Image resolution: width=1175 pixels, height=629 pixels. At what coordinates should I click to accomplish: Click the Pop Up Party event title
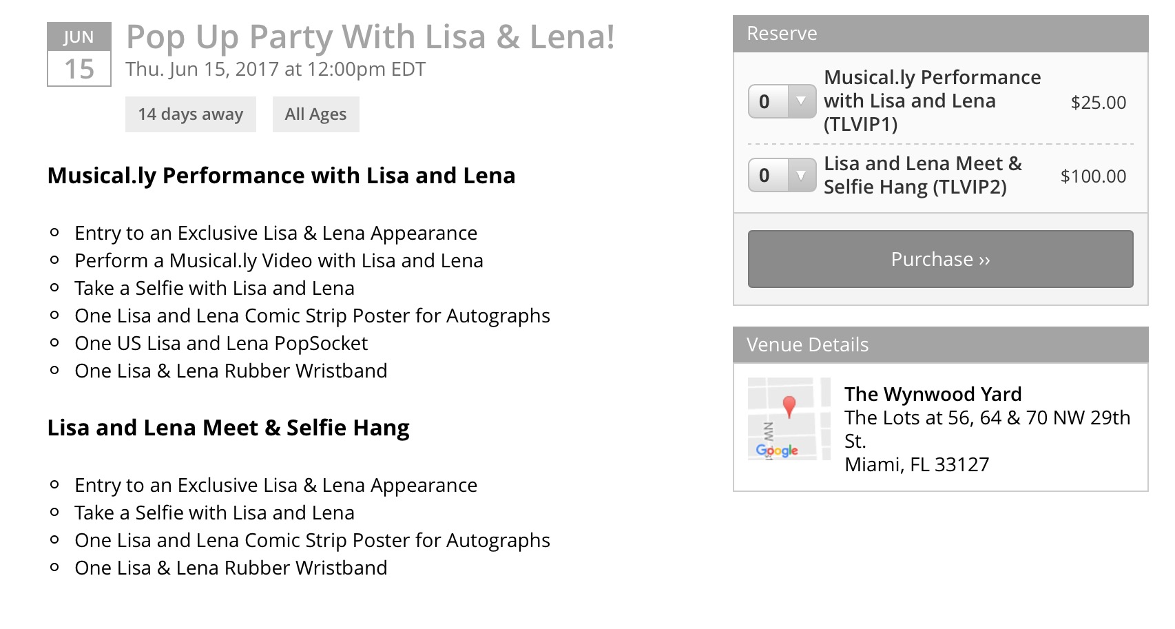point(370,37)
